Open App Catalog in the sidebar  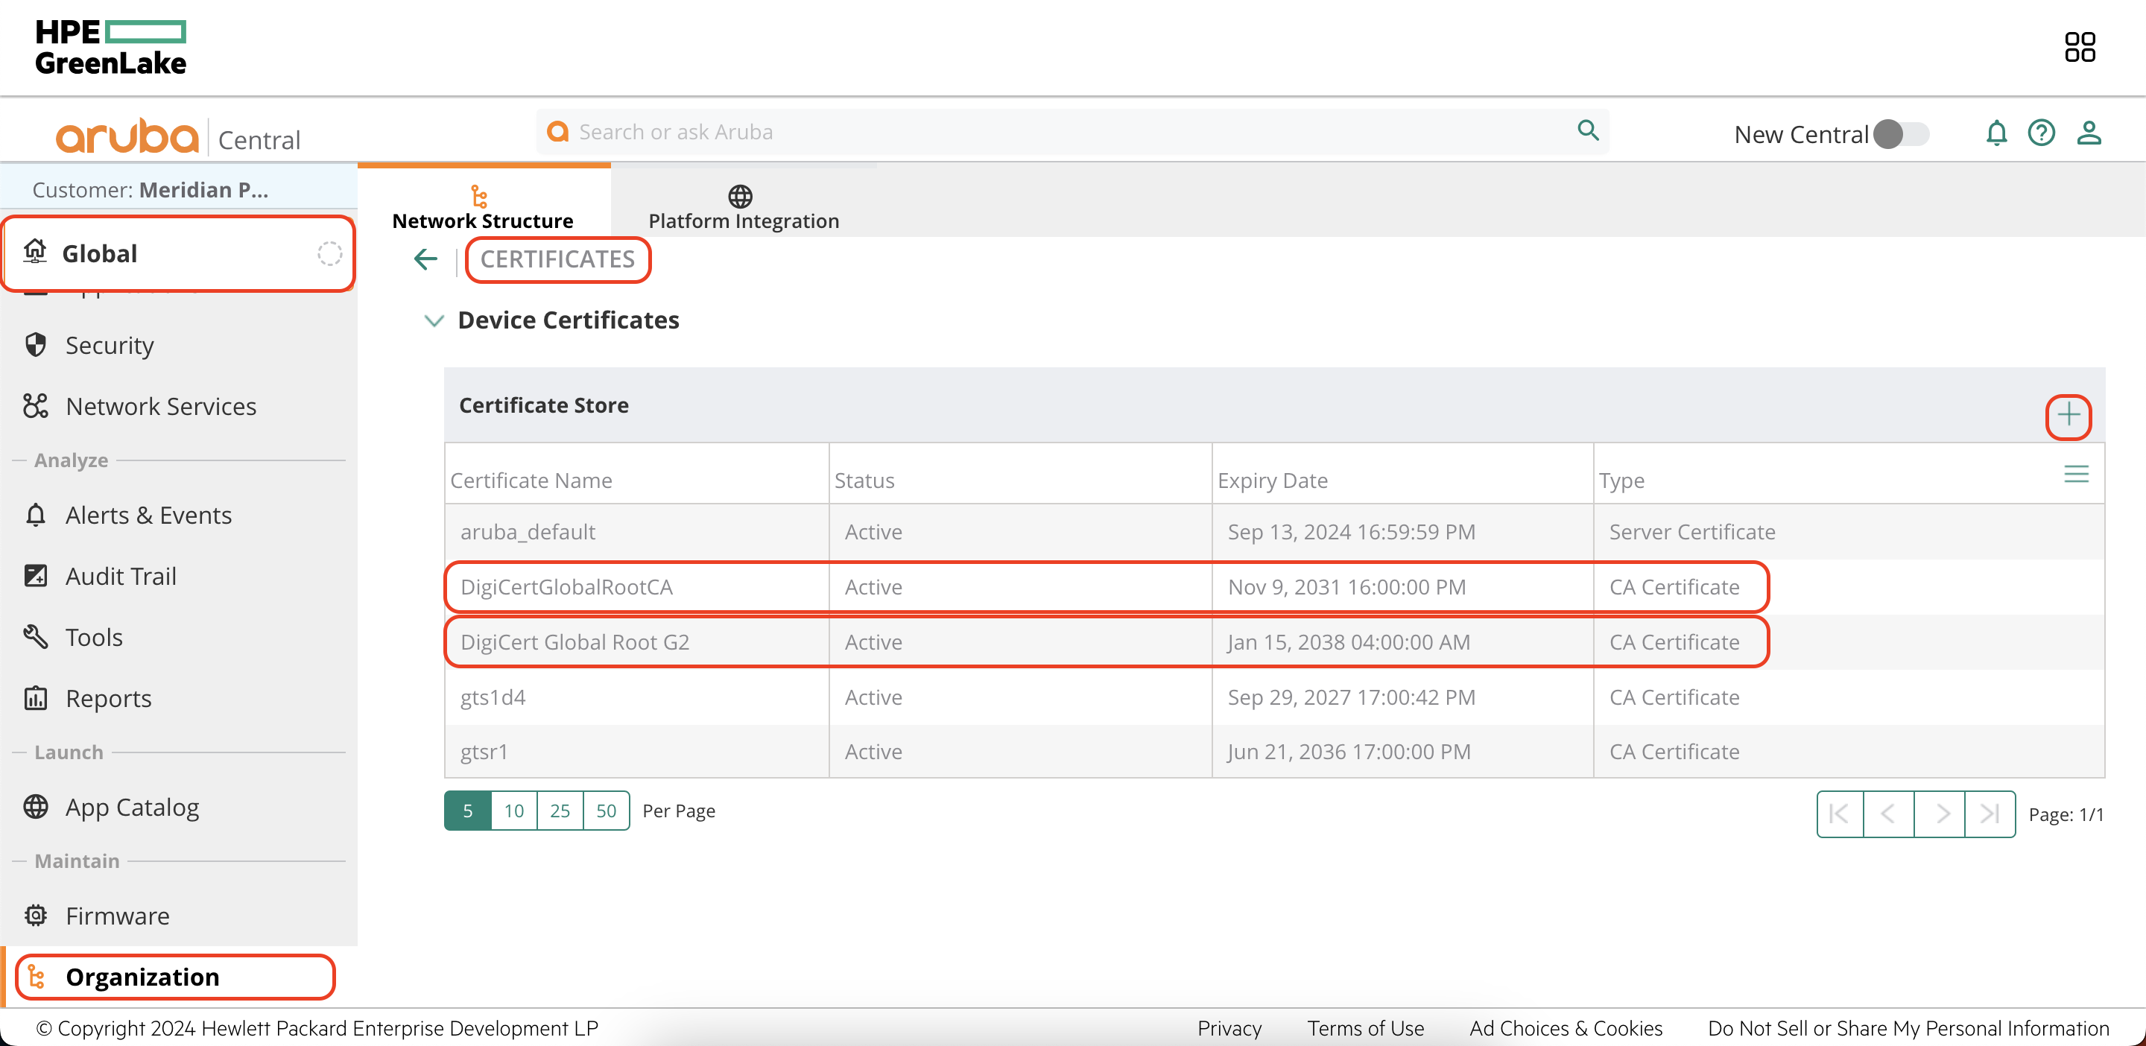(x=132, y=806)
